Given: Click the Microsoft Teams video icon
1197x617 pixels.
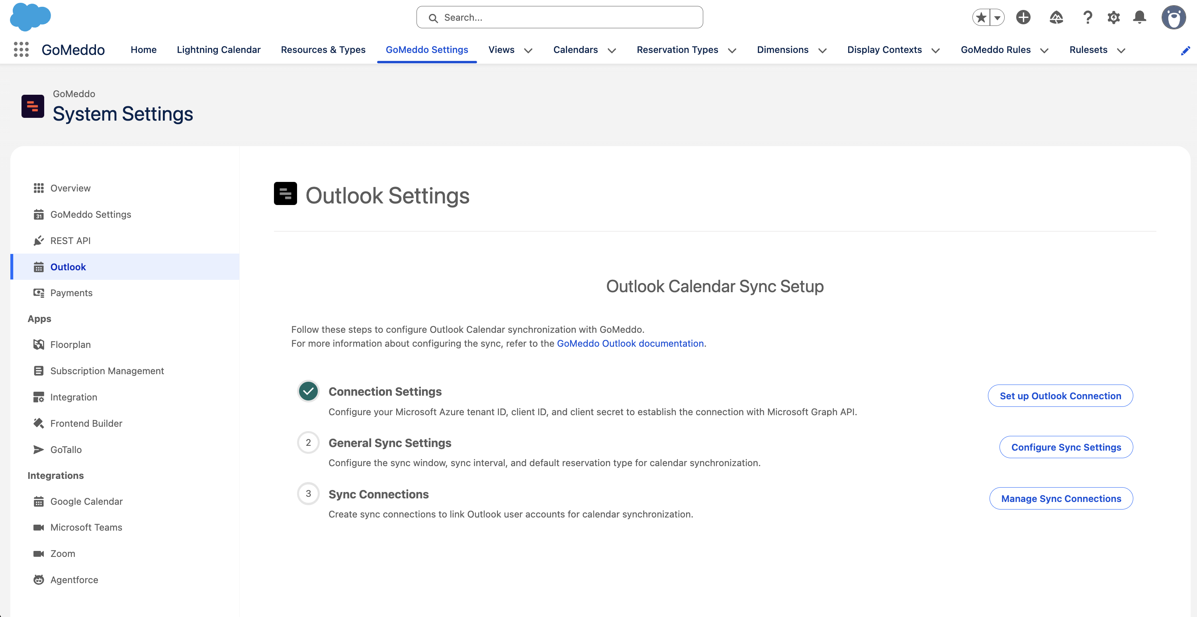Looking at the screenshot, I should click(39, 527).
